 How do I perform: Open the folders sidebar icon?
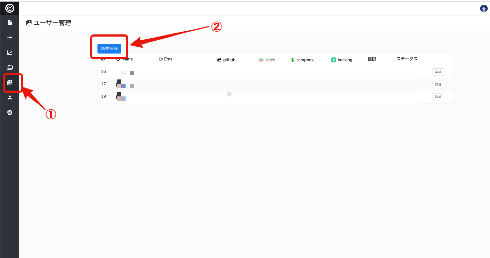pos(10,68)
